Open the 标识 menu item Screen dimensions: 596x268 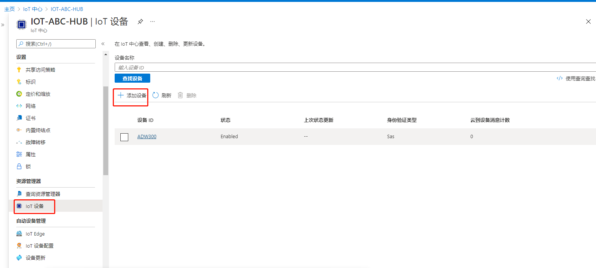[31, 82]
